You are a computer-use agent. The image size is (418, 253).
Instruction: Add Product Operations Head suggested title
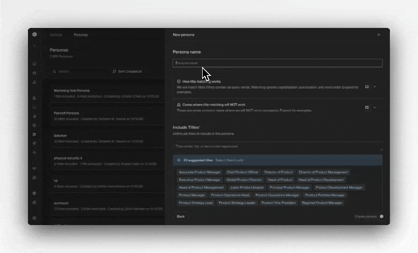pos(230,195)
